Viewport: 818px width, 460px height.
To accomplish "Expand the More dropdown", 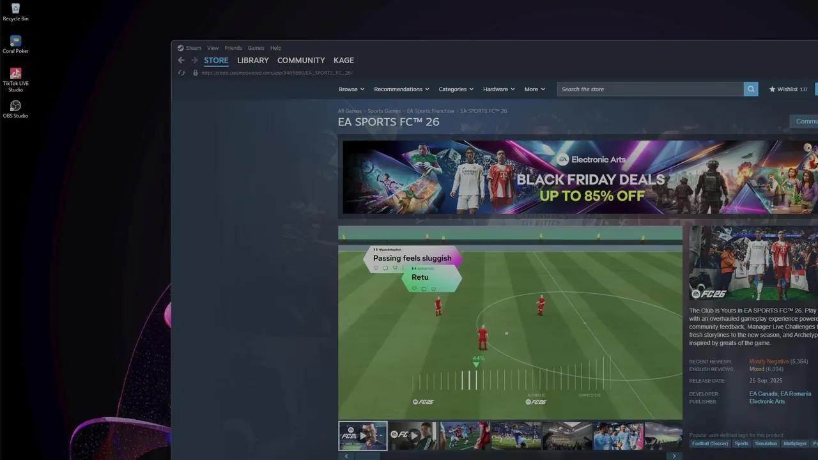I will coord(535,89).
